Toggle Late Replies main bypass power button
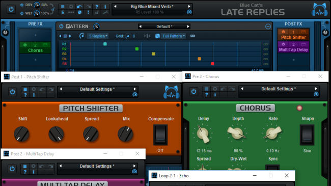Screen dimensions: 331x186 pyautogui.click(x=11, y=9)
